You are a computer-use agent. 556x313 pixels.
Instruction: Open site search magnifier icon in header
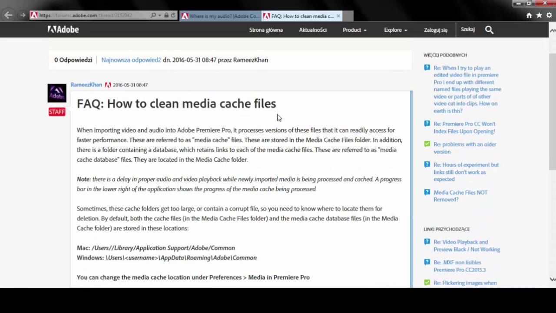point(489,30)
